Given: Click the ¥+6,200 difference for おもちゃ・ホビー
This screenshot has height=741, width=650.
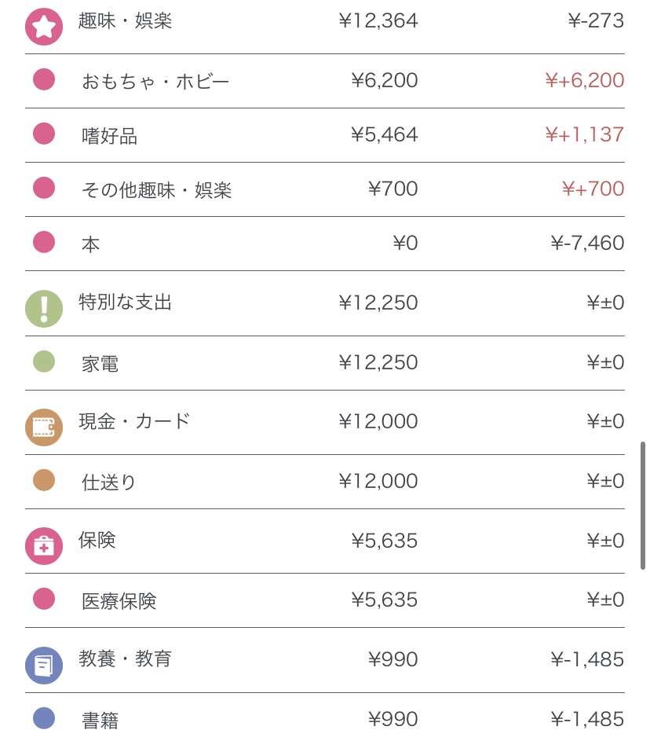Looking at the screenshot, I should click(x=585, y=80).
